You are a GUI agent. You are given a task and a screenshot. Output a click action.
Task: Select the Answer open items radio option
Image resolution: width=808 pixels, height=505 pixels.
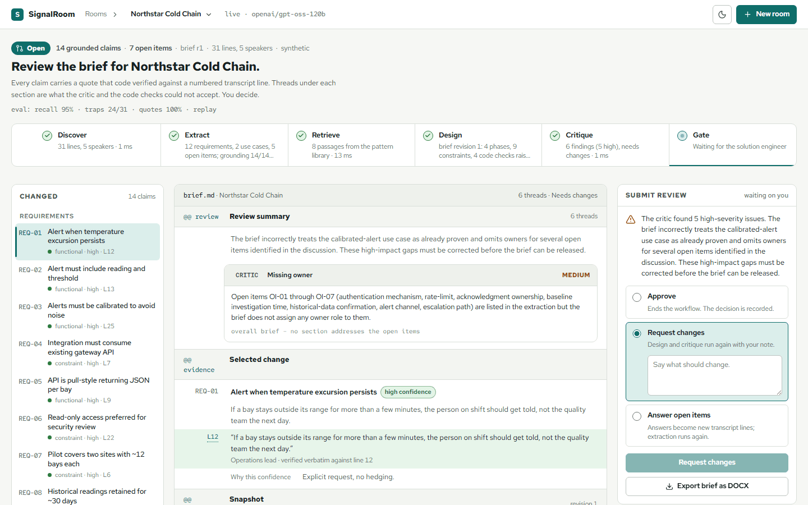click(637, 416)
